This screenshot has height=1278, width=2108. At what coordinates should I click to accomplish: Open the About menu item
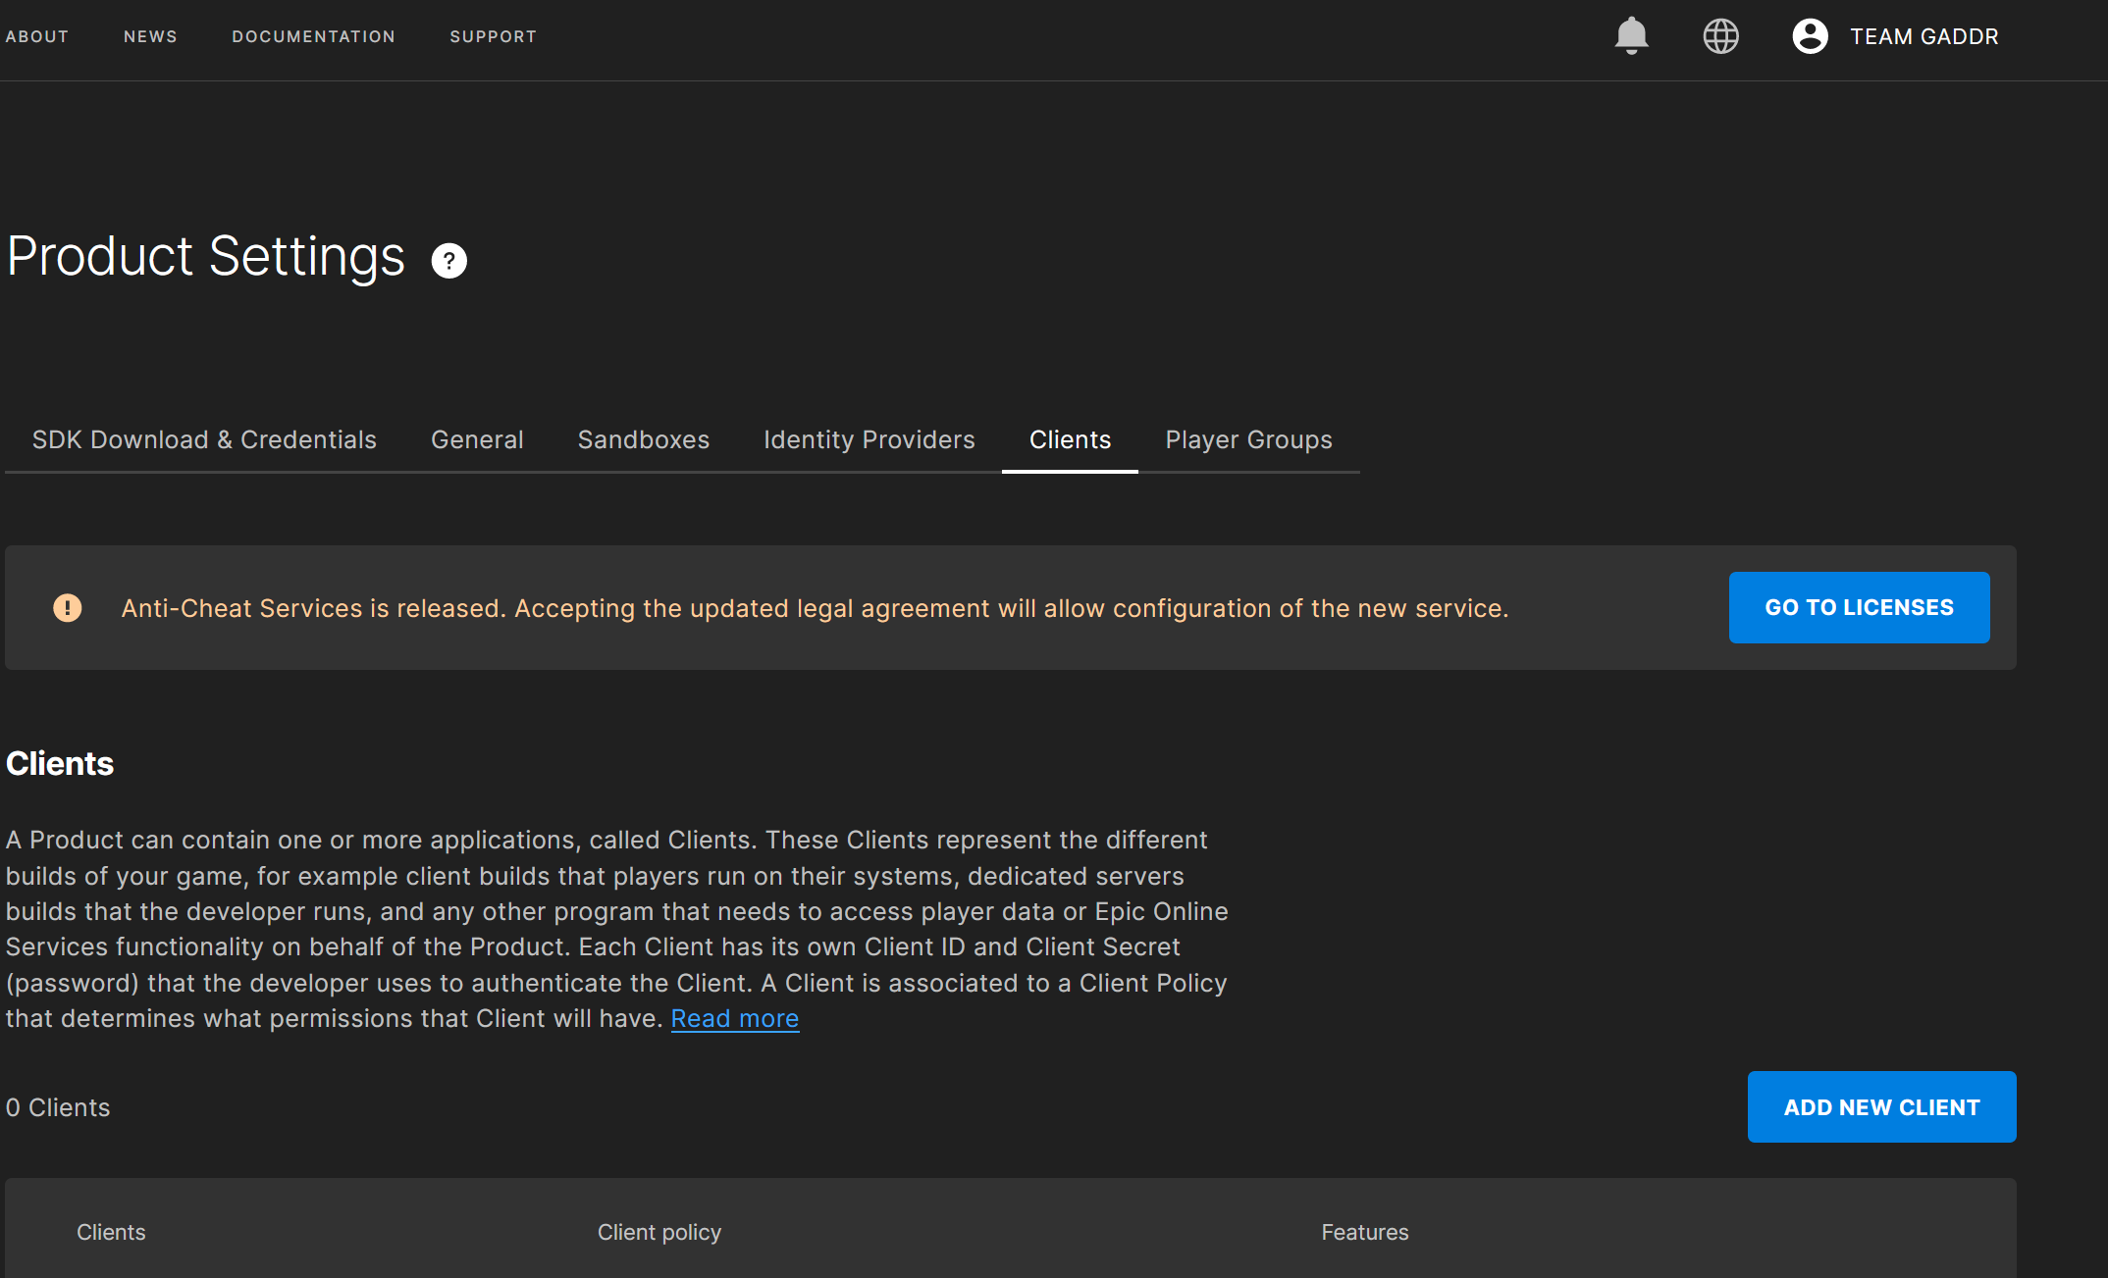pos(37,36)
